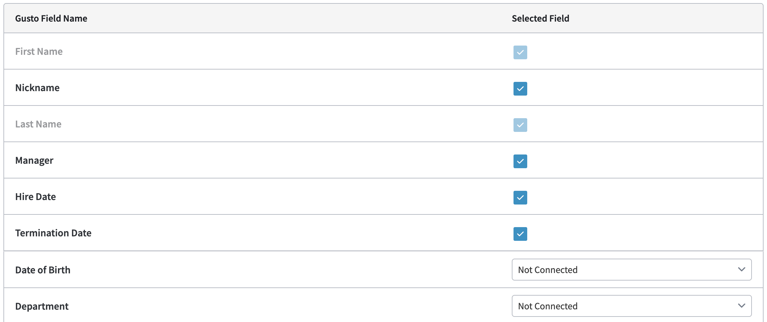This screenshot has height=322, width=767.
Task: Click the Date of Birth dropdown chevron
Action: pos(741,270)
